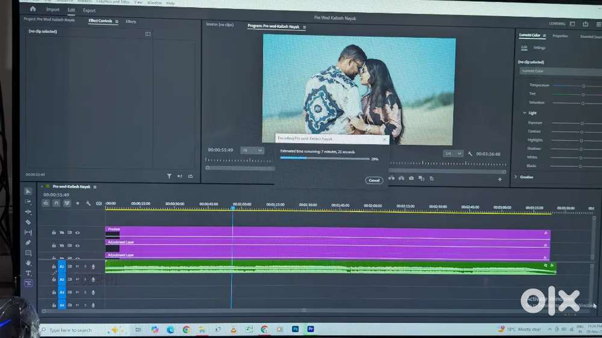Select the Type tool
The height and width of the screenshot is (338, 602).
pos(28,273)
